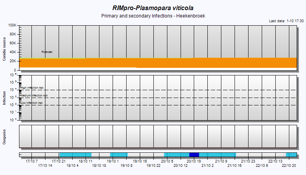Image resolution: width=306 pixels, height=175 pixels.
Task: Click the 19/10 1 time axis label
Action: (113, 161)
